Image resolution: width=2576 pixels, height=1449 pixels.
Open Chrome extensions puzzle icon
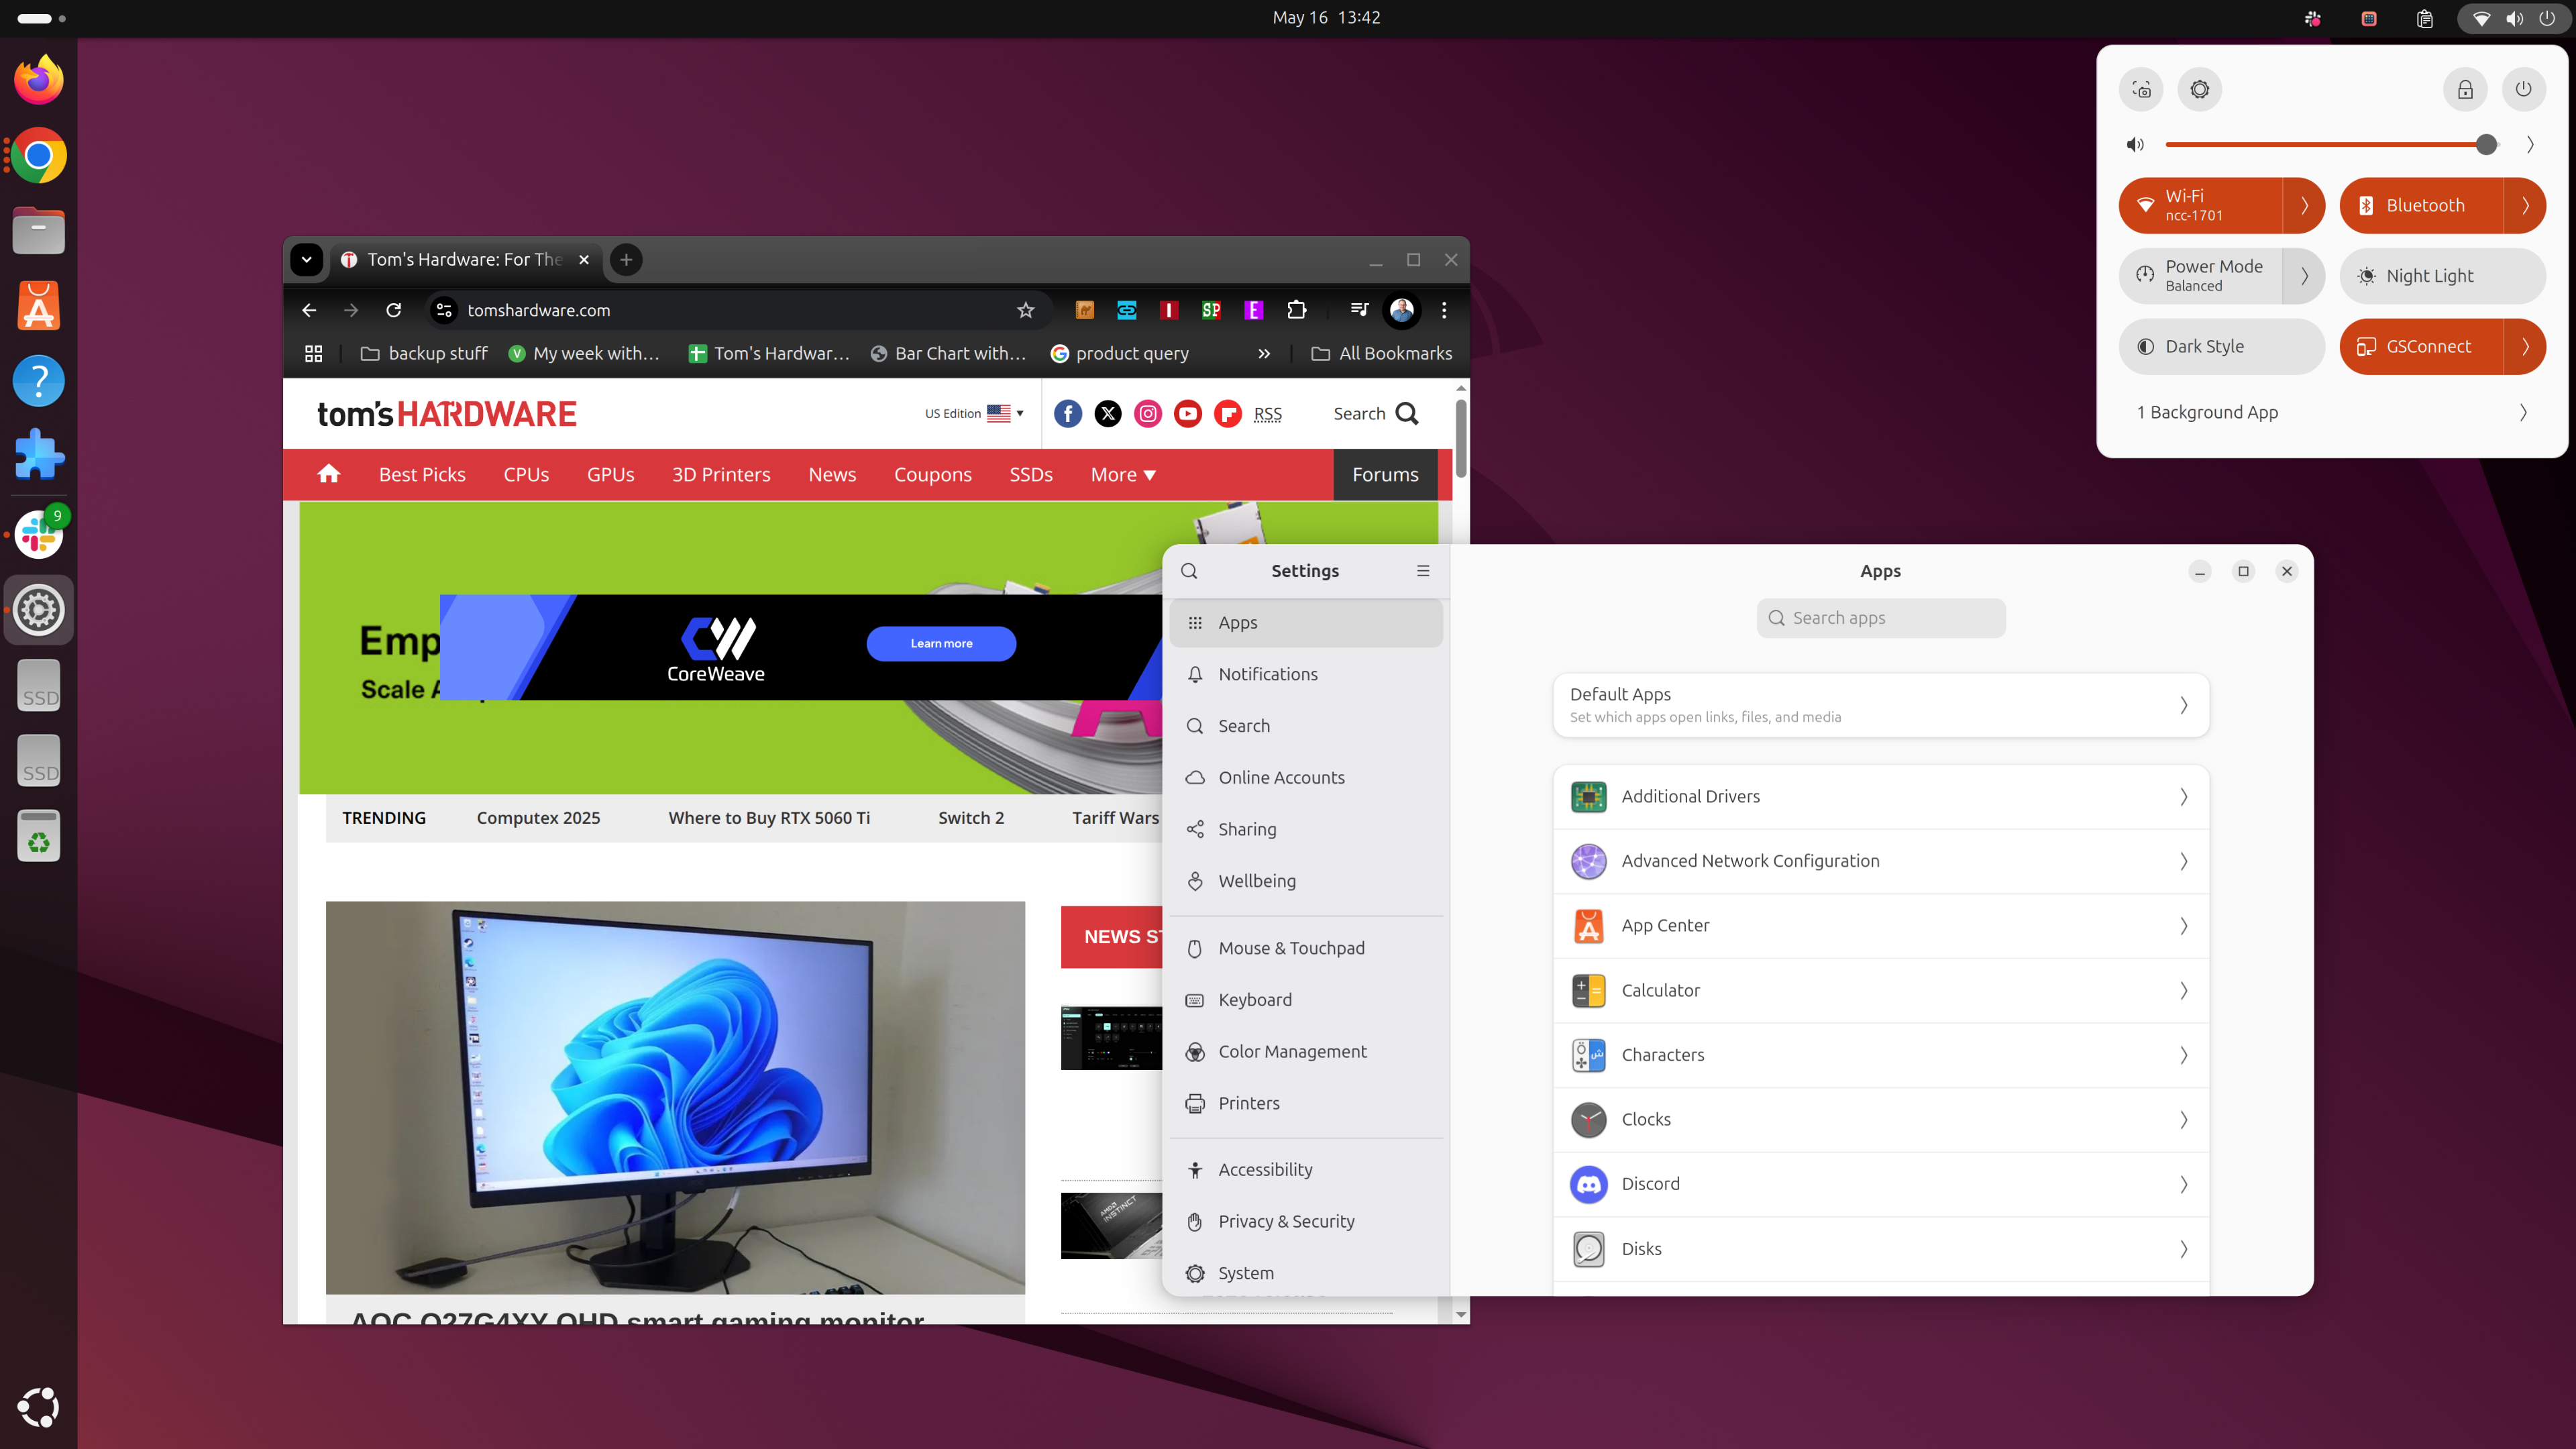click(x=1297, y=310)
